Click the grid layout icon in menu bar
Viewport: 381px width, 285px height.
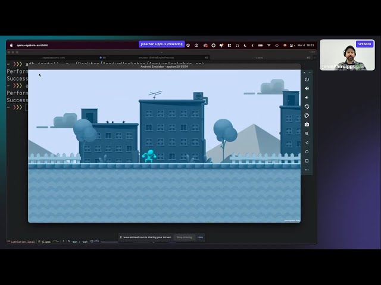(229, 45)
